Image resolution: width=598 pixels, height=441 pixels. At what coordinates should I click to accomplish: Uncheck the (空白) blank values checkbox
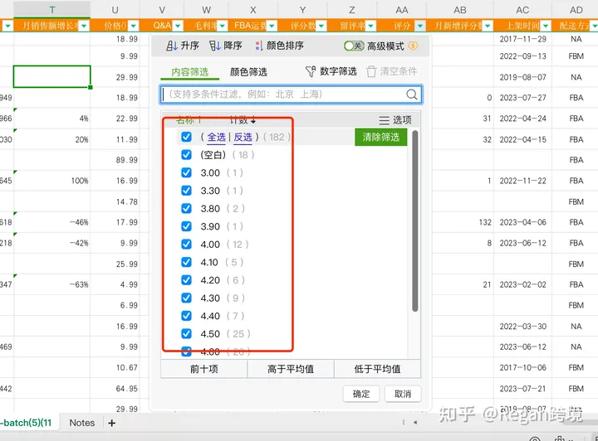(x=186, y=155)
